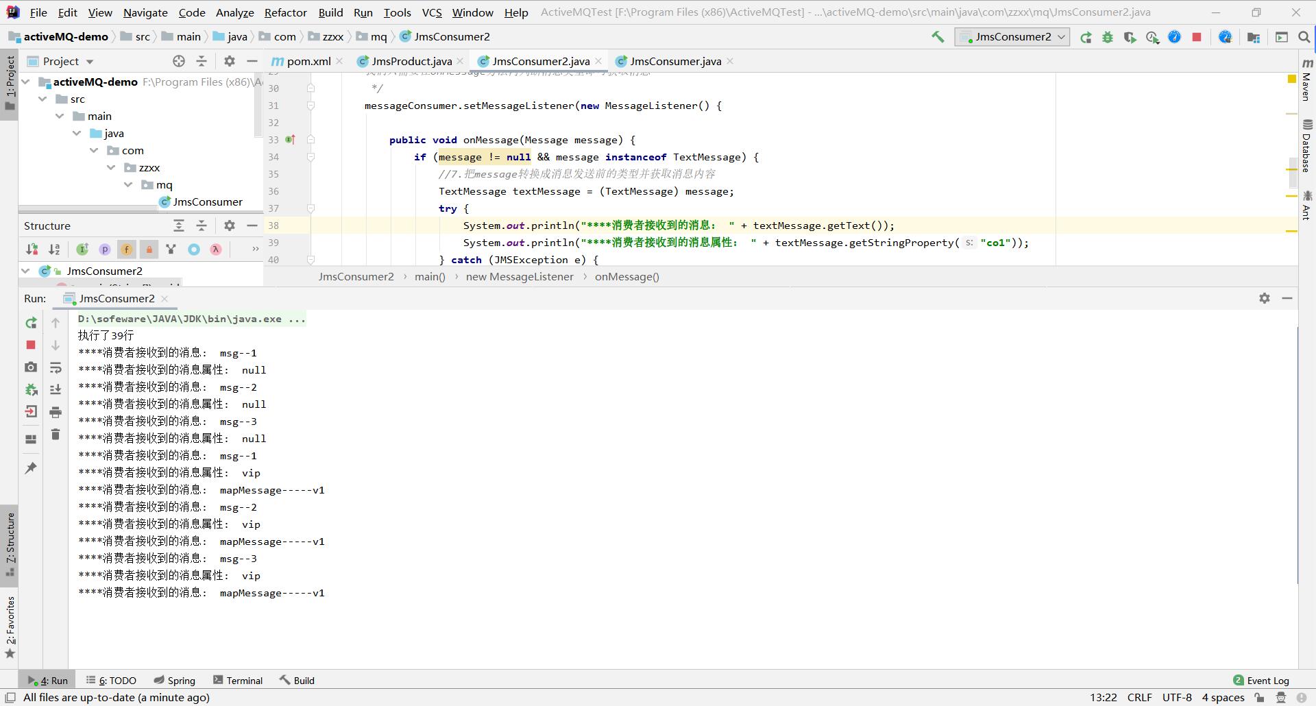Toggle Show non-public members lock filter
Image resolution: width=1316 pixels, height=706 pixels.
point(149,249)
